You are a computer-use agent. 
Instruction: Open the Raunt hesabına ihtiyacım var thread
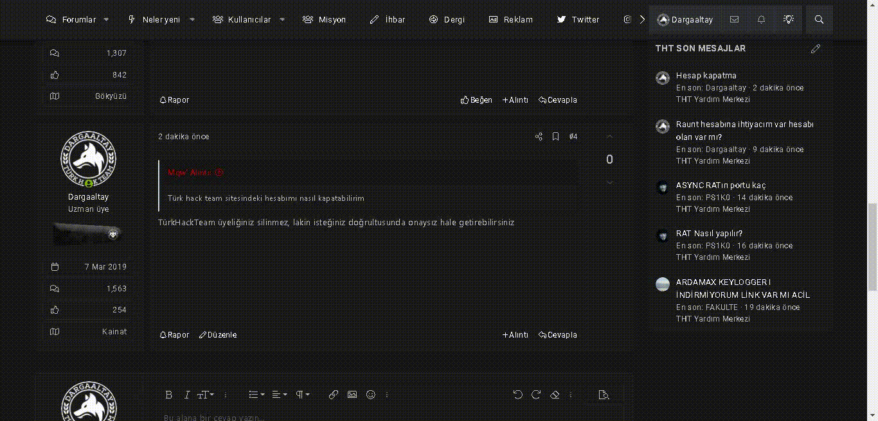point(744,130)
